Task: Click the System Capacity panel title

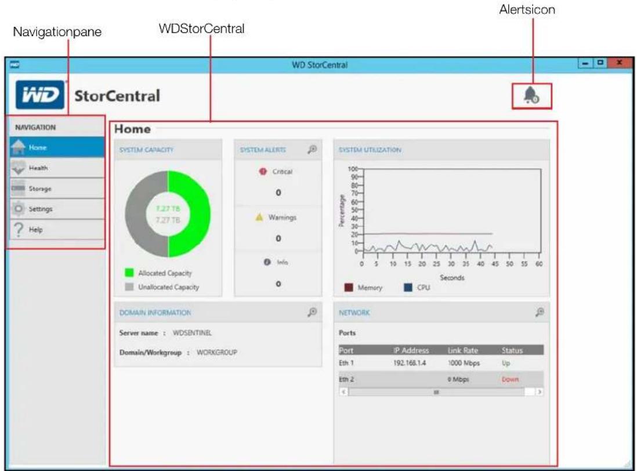Action: coord(146,150)
